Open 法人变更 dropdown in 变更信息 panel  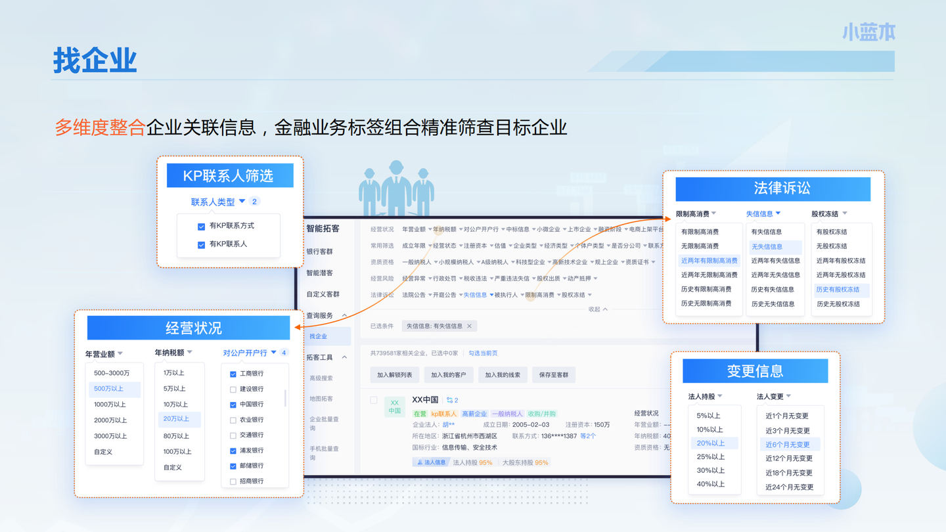[774, 397]
